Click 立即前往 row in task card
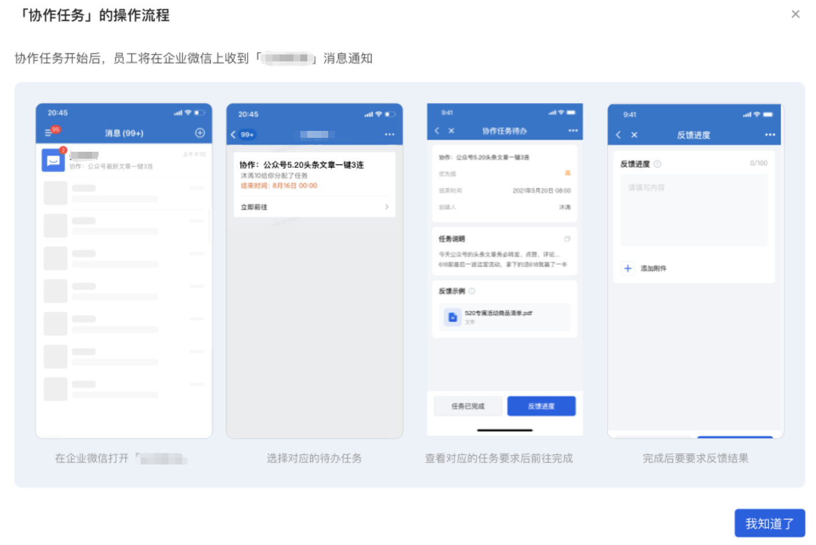The width and height of the screenshot is (816, 545). tap(314, 207)
